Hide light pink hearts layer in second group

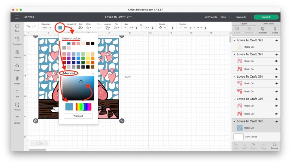[276, 61]
